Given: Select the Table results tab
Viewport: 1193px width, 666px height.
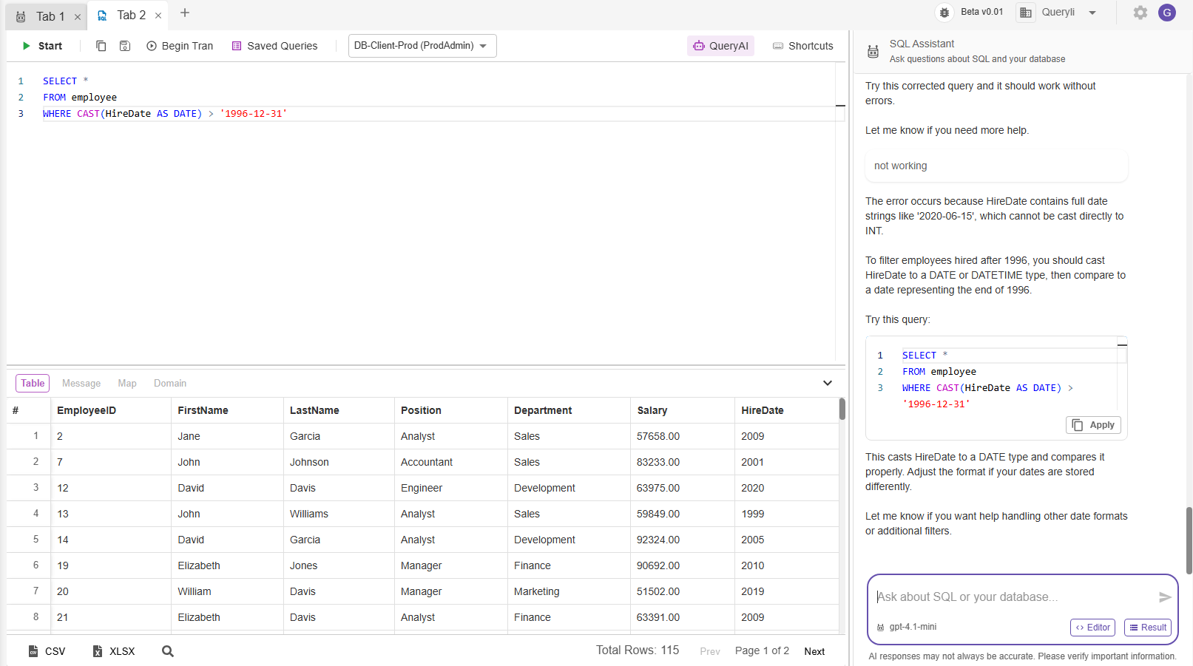Looking at the screenshot, I should click(x=33, y=383).
